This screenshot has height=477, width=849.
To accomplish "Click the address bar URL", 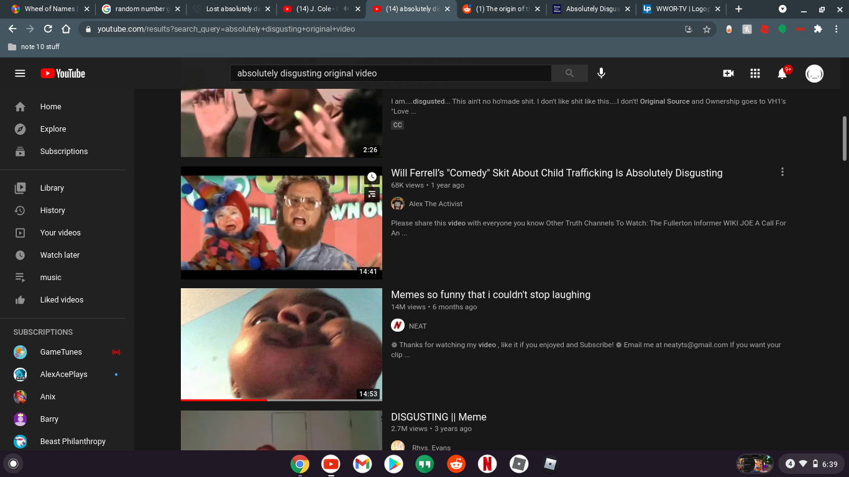I will click(x=226, y=29).
